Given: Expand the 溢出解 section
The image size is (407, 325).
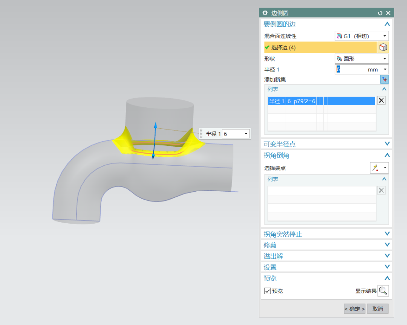Looking at the screenshot, I should pyautogui.click(x=387, y=256).
